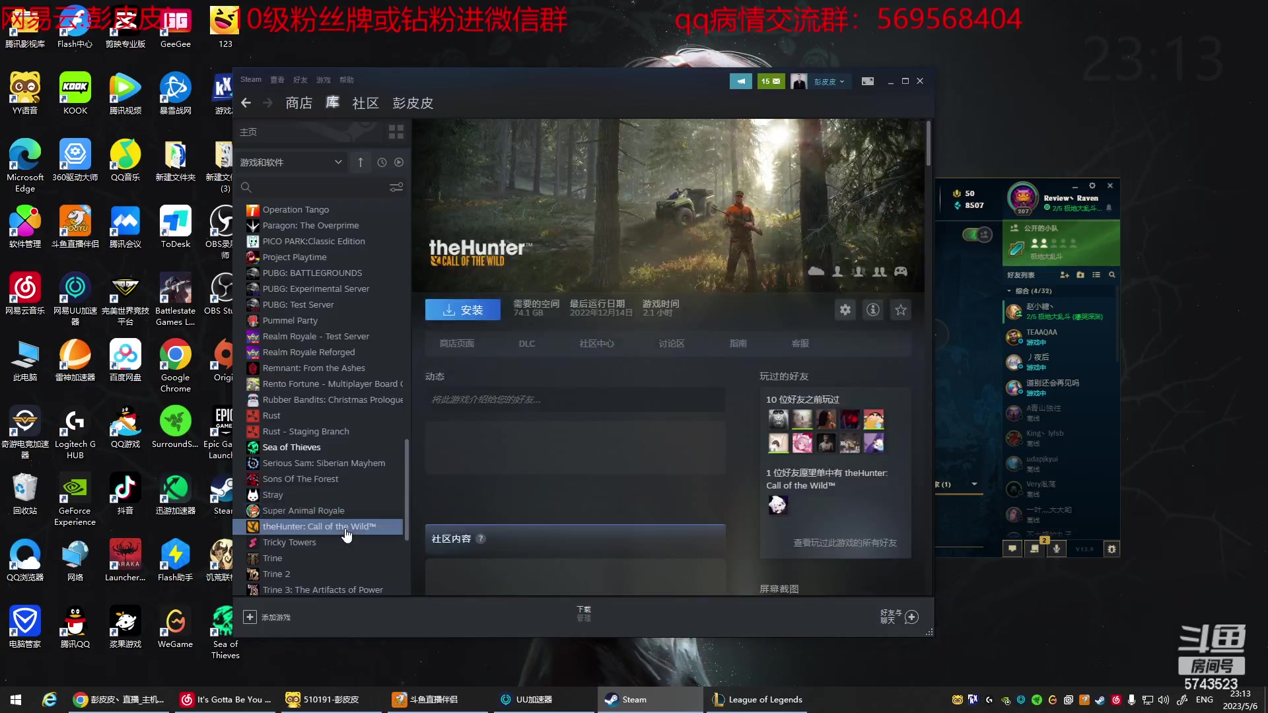This screenshot has width=1268, height=713.
Task: Open Google Chrome desktop shortcut
Action: [x=175, y=366]
